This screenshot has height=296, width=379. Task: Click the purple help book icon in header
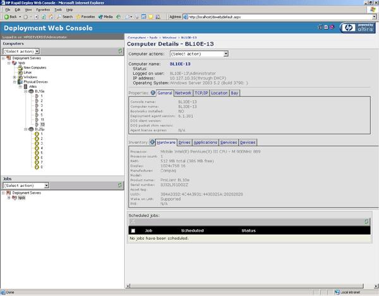coord(332,27)
